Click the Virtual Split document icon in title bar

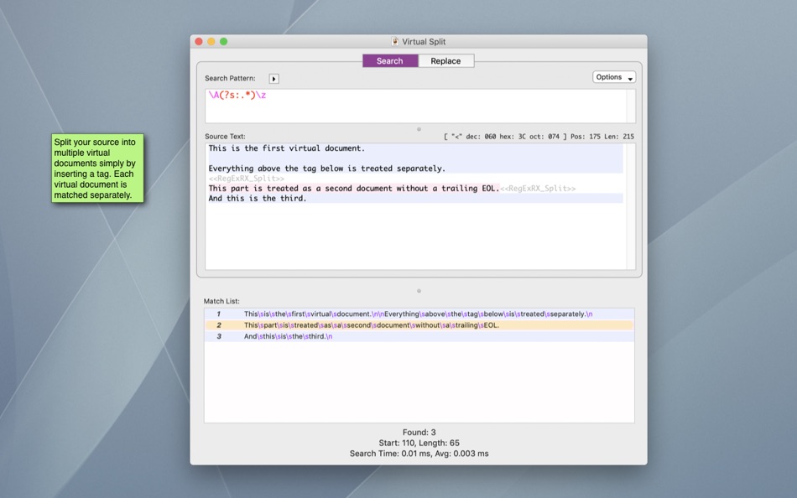[x=395, y=42]
